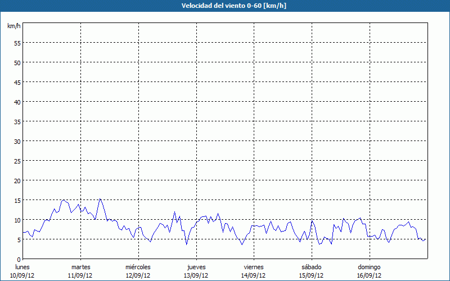Select the date label 16/09/12

click(x=369, y=275)
